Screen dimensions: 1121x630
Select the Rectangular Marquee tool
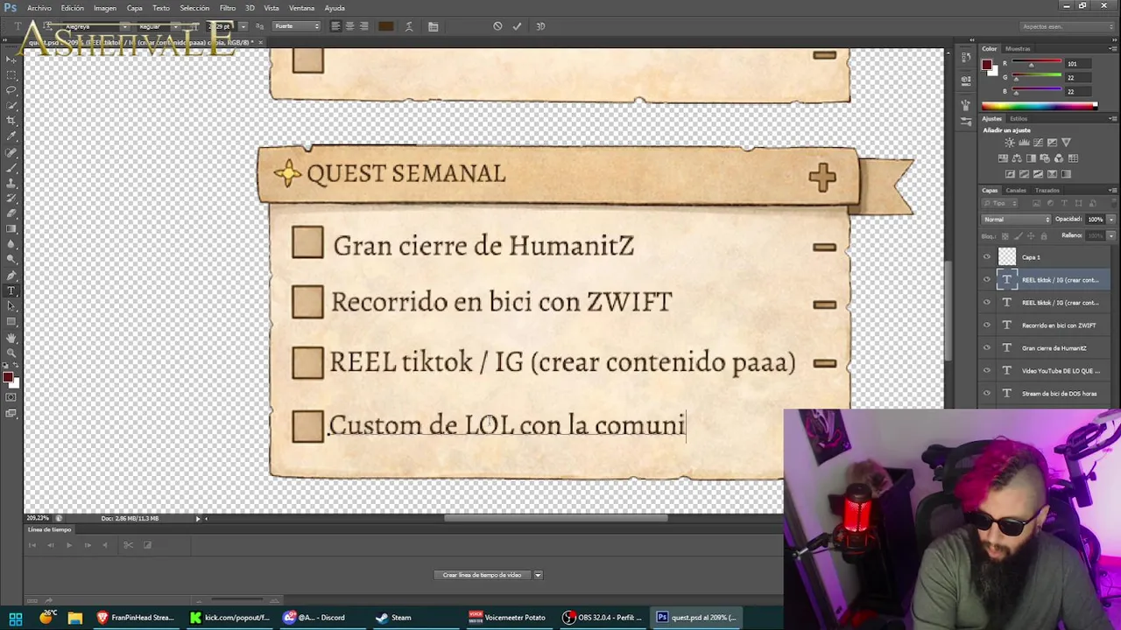point(11,74)
